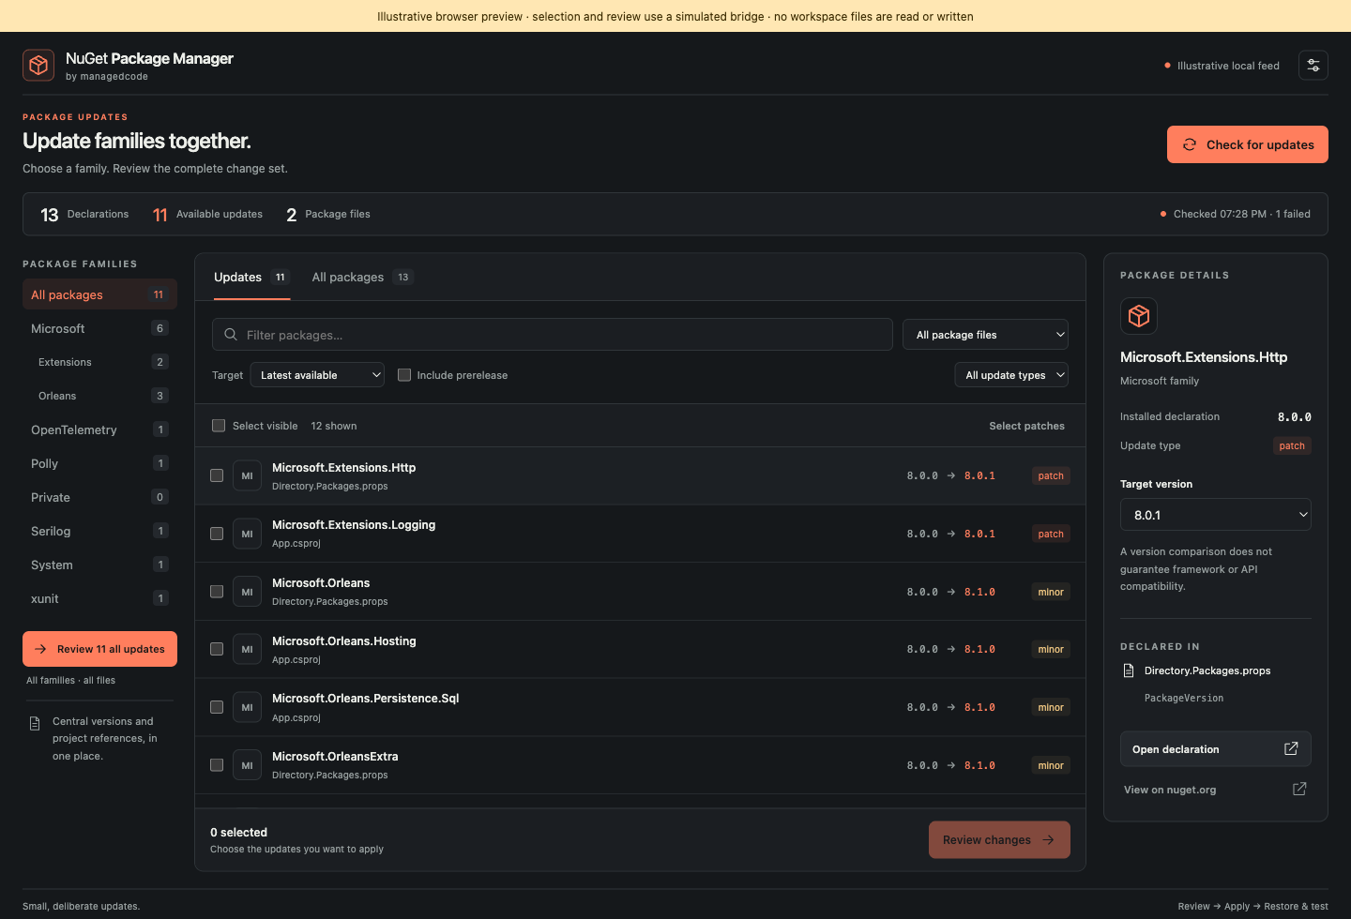
Task: Click the patch badge on Microsoft.Extensions.Logging row
Action: (x=1051, y=534)
